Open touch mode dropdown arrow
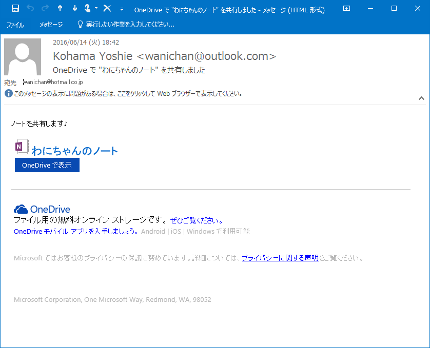The width and height of the screenshot is (430, 348). pos(96,8)
